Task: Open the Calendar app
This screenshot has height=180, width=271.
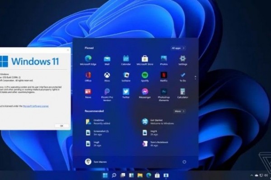Action: pyautogui.click(x=126, y=60)
